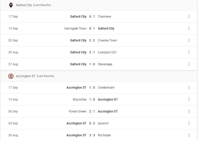
Task: Open three-dot menu for Stevenage match
Action: coord(189,64)
